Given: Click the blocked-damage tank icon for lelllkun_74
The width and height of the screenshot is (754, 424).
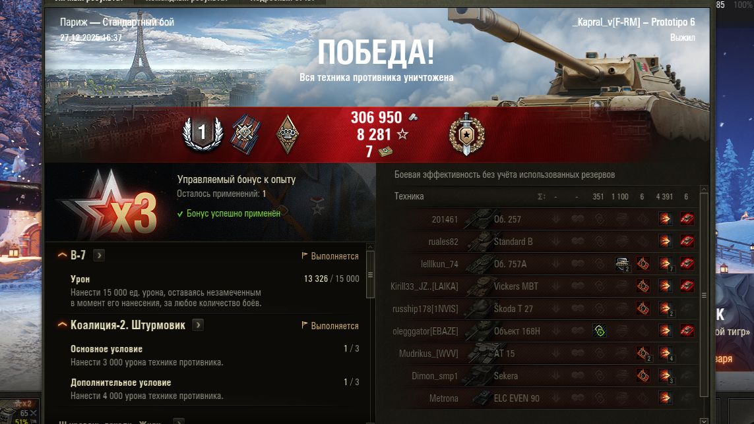Looking at the screenshot, I should (x=623, y=263).
